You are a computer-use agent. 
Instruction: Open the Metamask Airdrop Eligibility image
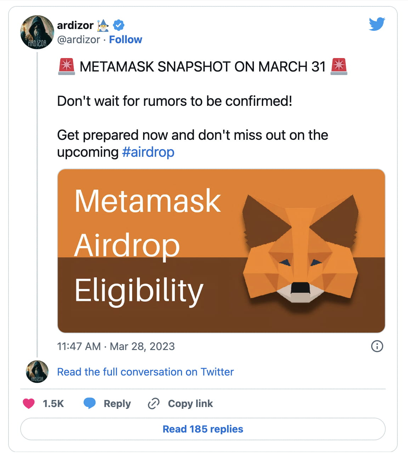pyautogui.click(x=221, y=251)
